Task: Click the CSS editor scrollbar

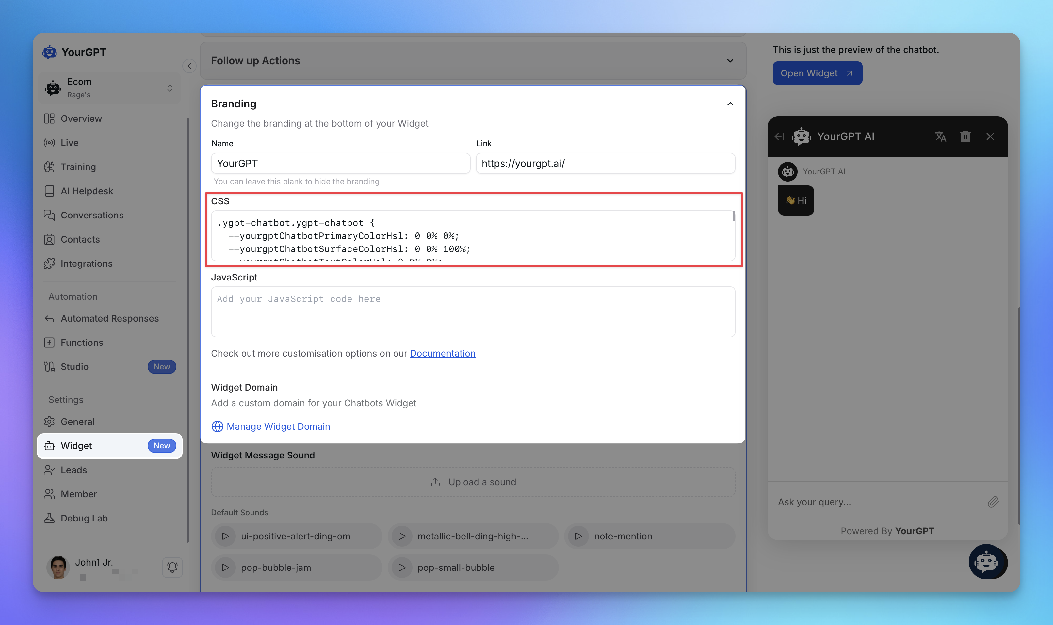Action: (734, 216)
